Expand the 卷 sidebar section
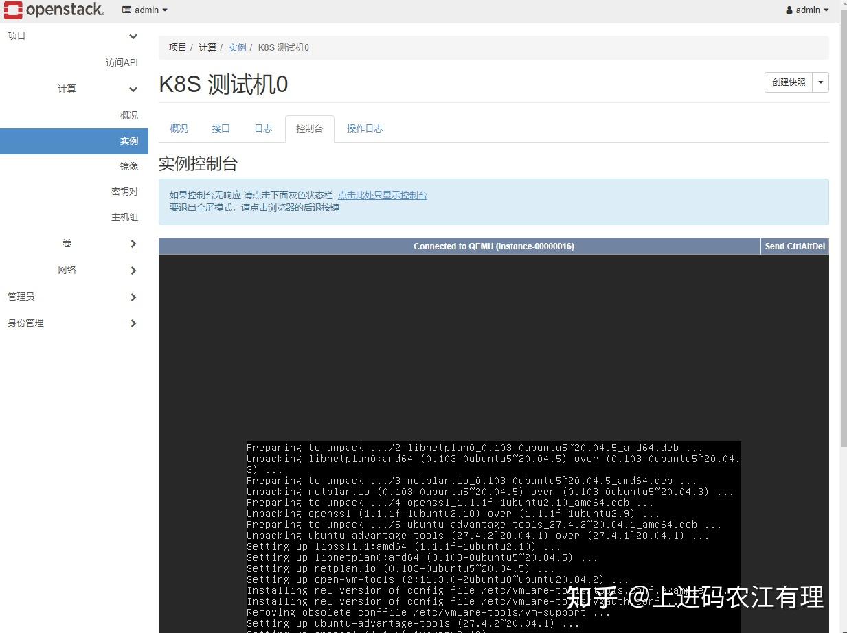 [67, 243]
